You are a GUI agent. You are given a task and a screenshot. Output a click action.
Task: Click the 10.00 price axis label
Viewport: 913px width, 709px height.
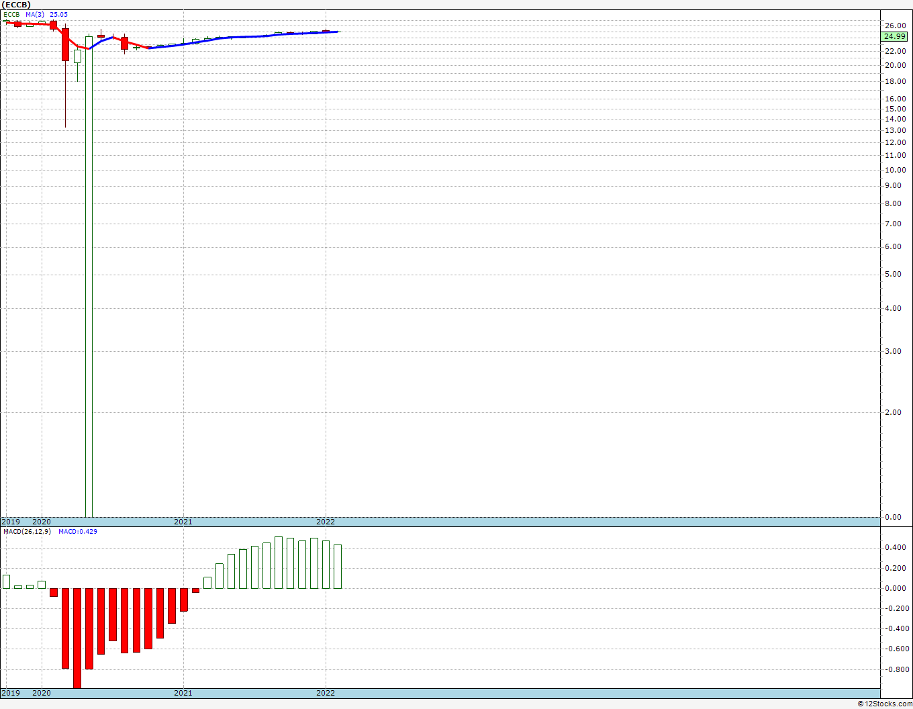click(x=895, y=170)
